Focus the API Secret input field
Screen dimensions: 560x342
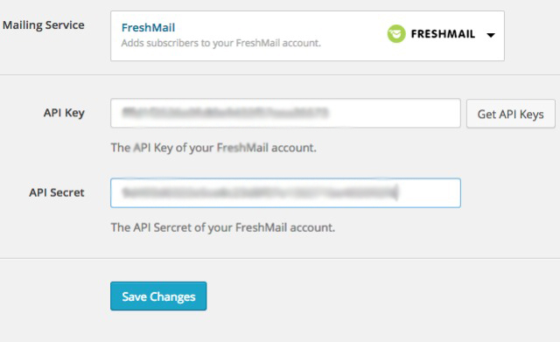[x=285, y=192]
